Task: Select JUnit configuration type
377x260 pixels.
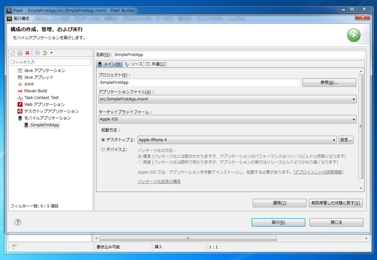Action: (26, 84)
